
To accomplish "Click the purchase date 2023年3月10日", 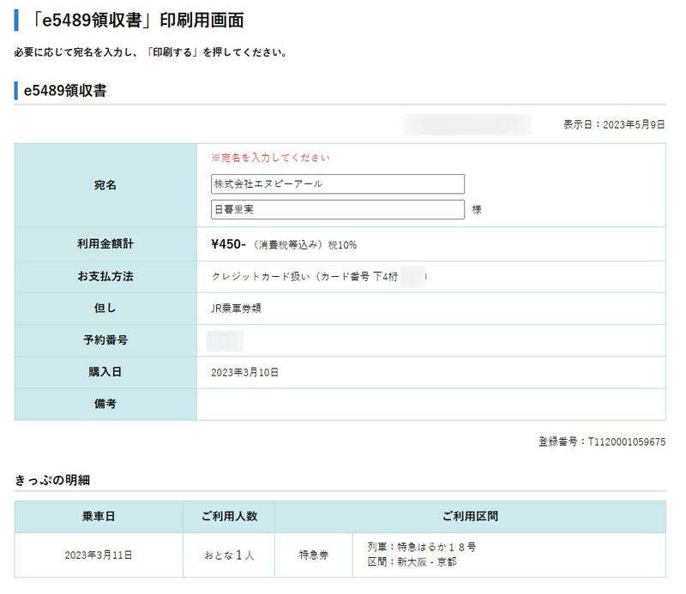I will pyautogui.click(x=245, y=373).
